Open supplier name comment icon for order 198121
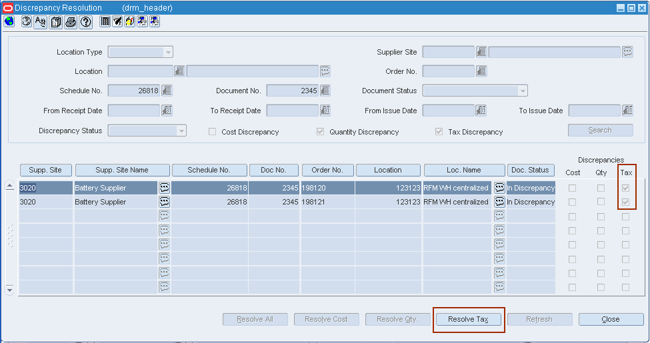Image resolution: width=650 pixels, height=343 pixels. point(164,202)
